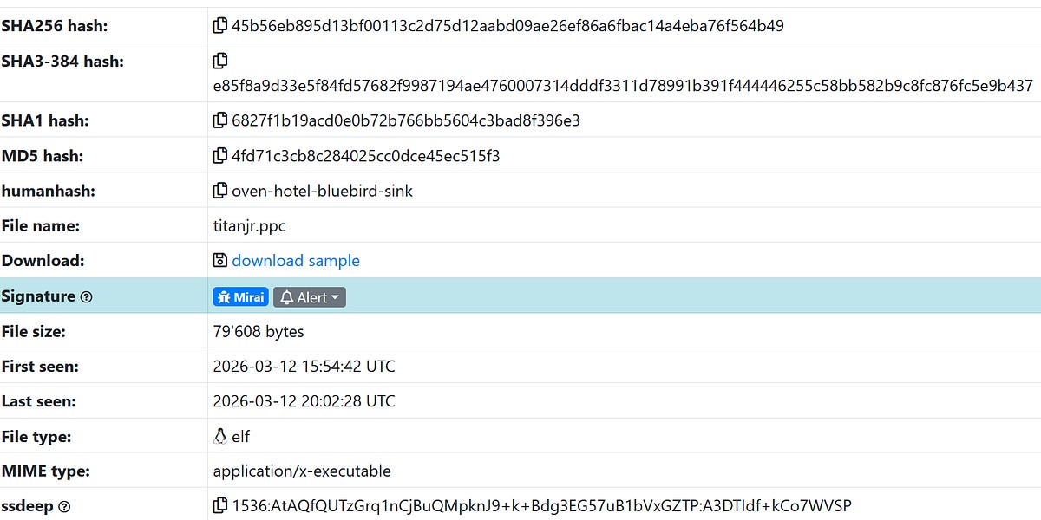
Task: Click the bug icon inside the Mirai badge
Action: click(x=224, y=296)
